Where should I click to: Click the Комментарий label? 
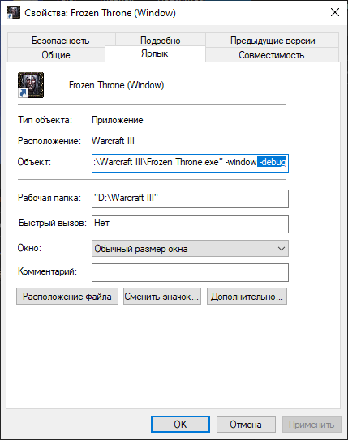click(x=48, y=271)
